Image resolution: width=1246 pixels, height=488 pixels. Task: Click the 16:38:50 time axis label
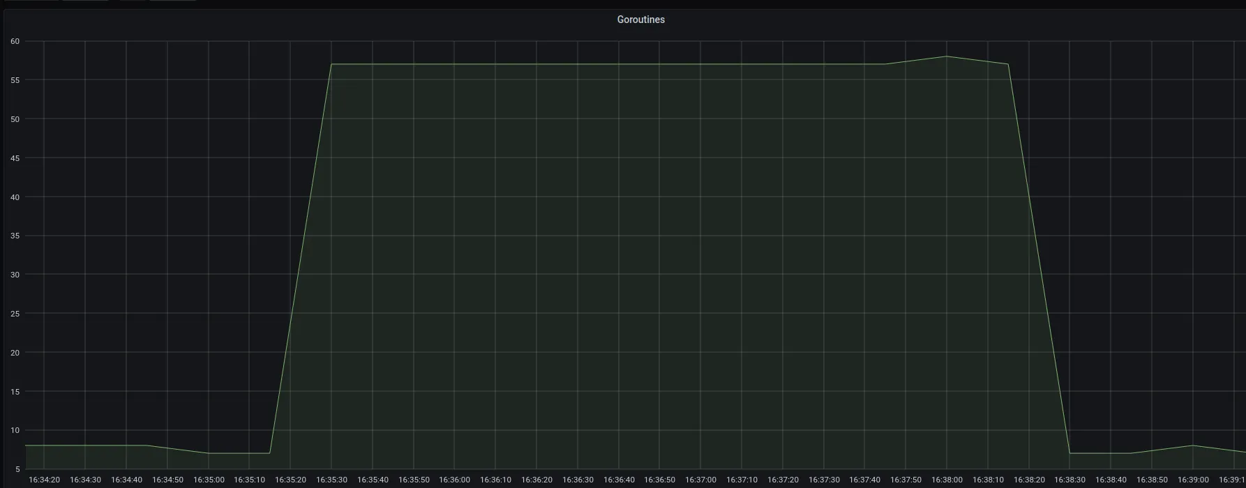1152,480
